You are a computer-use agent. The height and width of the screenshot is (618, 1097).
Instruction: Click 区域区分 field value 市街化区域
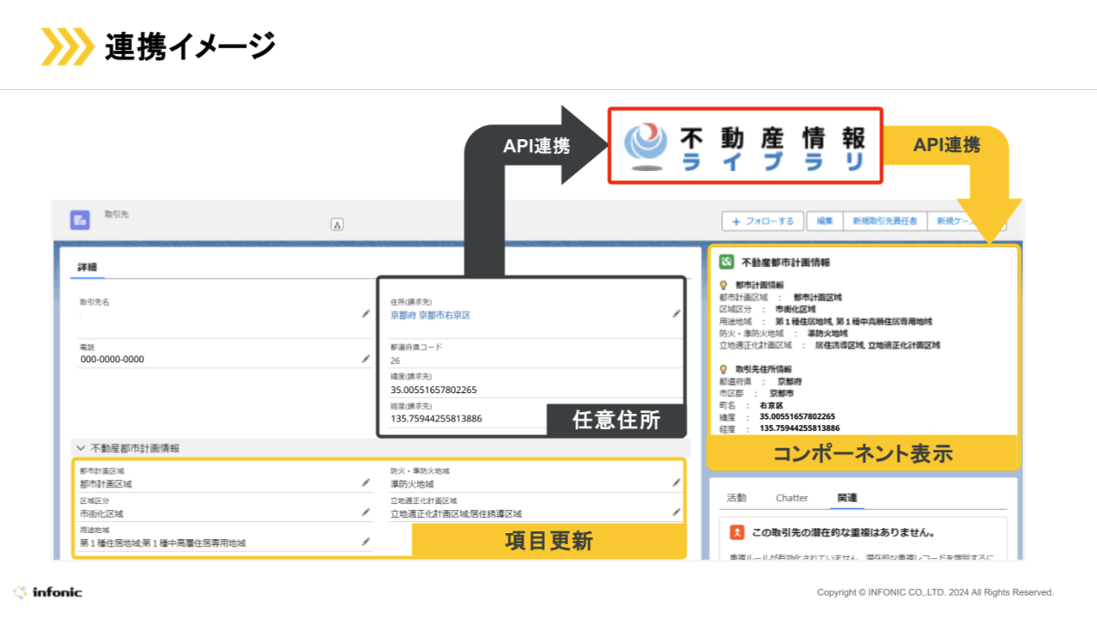[x=101, y=513]
